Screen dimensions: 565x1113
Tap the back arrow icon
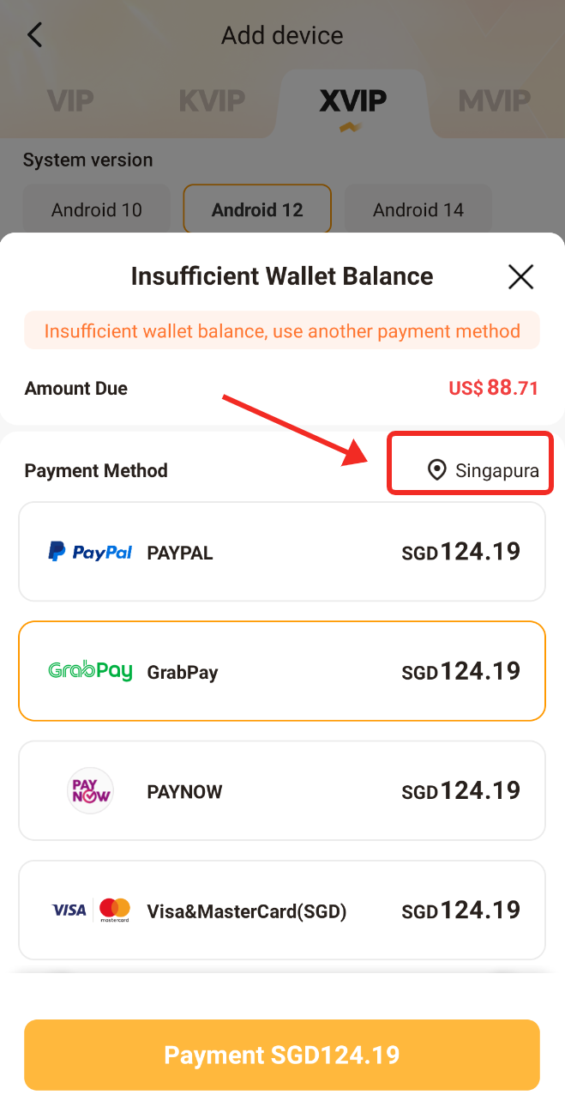coord(34,35)
